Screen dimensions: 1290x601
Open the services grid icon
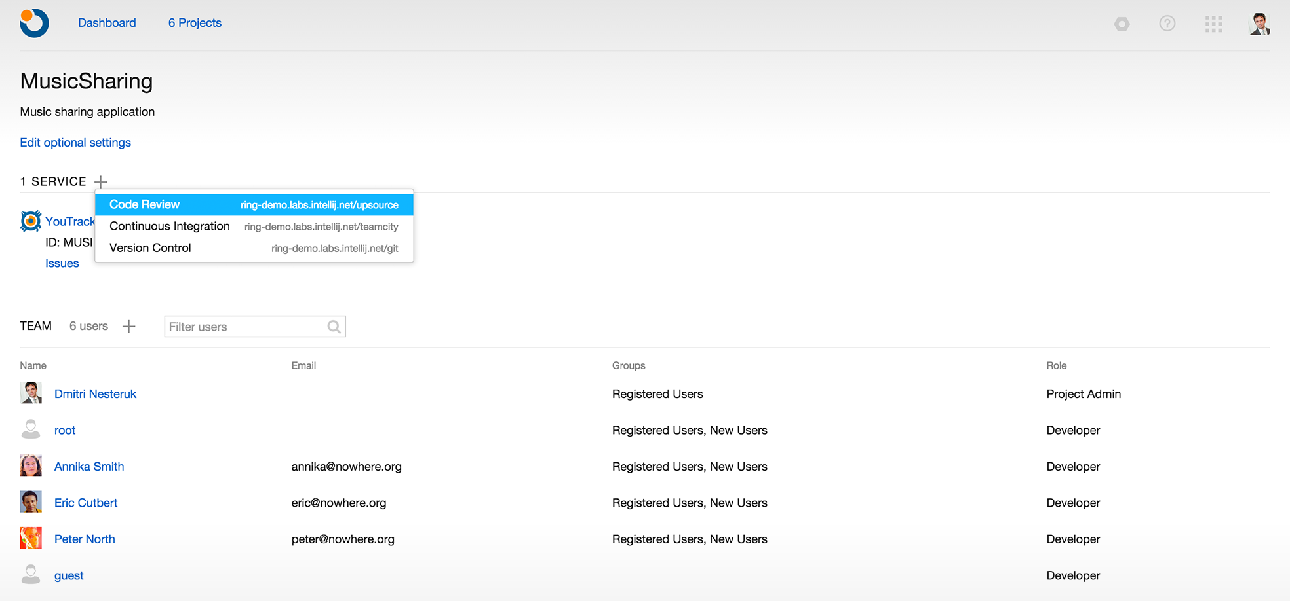(x=1213, y=24)
